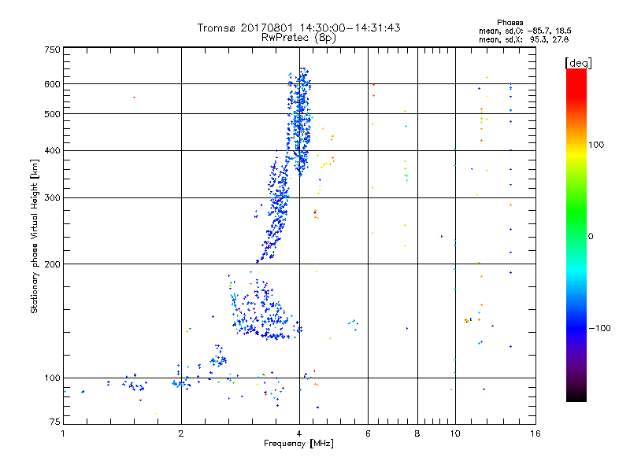Click the x-axis tick label '10'
Viewport: 630px width, 472px height.
455,433
